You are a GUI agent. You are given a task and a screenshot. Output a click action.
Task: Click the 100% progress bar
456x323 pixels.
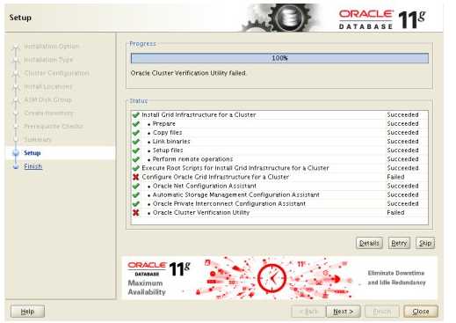click(x=279, y=58)
